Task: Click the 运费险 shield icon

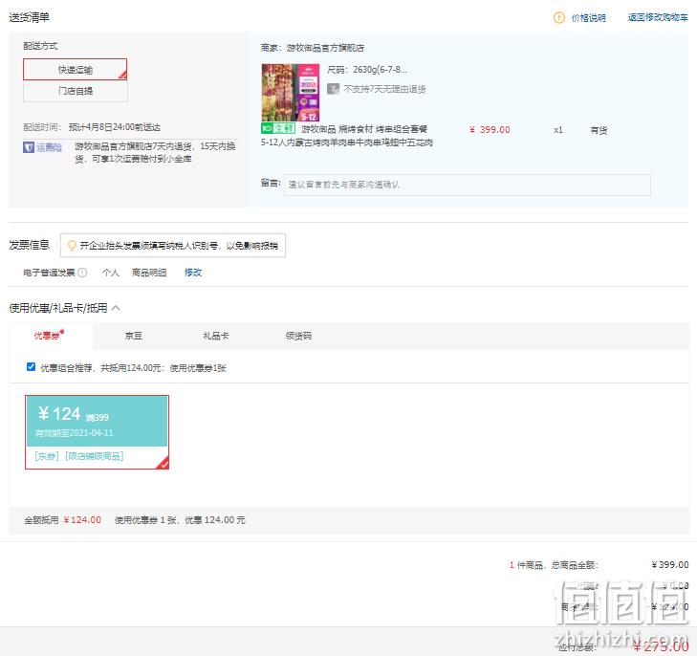Action: point(29,147)
